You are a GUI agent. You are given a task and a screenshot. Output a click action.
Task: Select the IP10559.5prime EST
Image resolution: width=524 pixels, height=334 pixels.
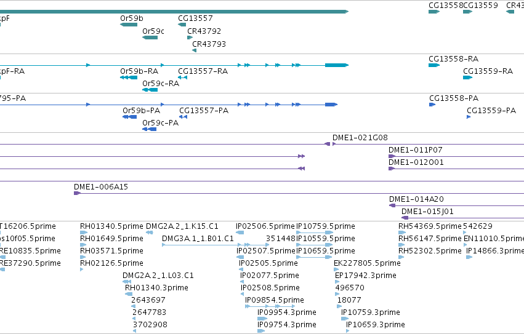[x=315, y=245]
